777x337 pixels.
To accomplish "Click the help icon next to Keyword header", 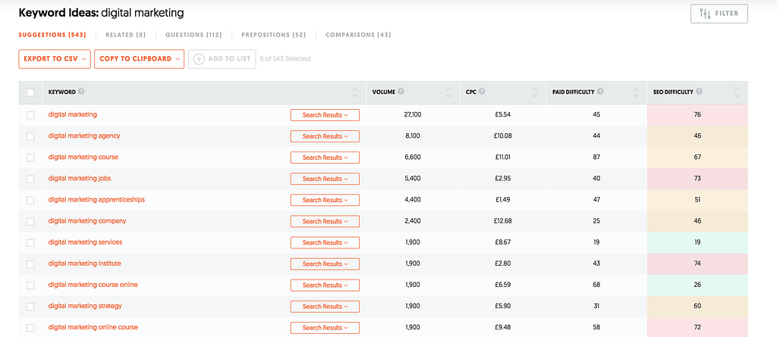I will pyautogui.click(x=81, y=92).
